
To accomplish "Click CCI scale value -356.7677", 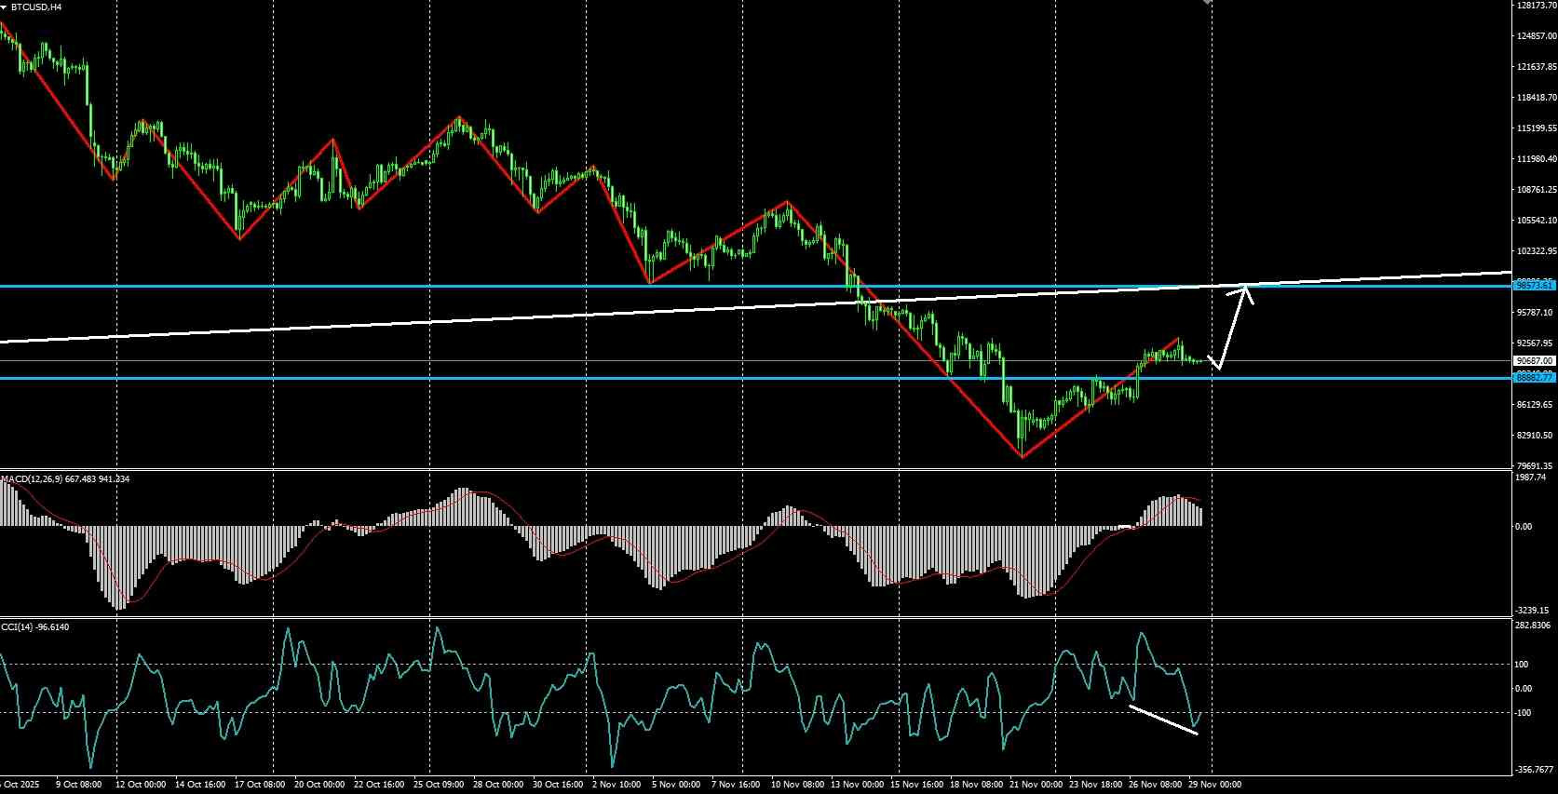I will click(x=1534, y=770).
